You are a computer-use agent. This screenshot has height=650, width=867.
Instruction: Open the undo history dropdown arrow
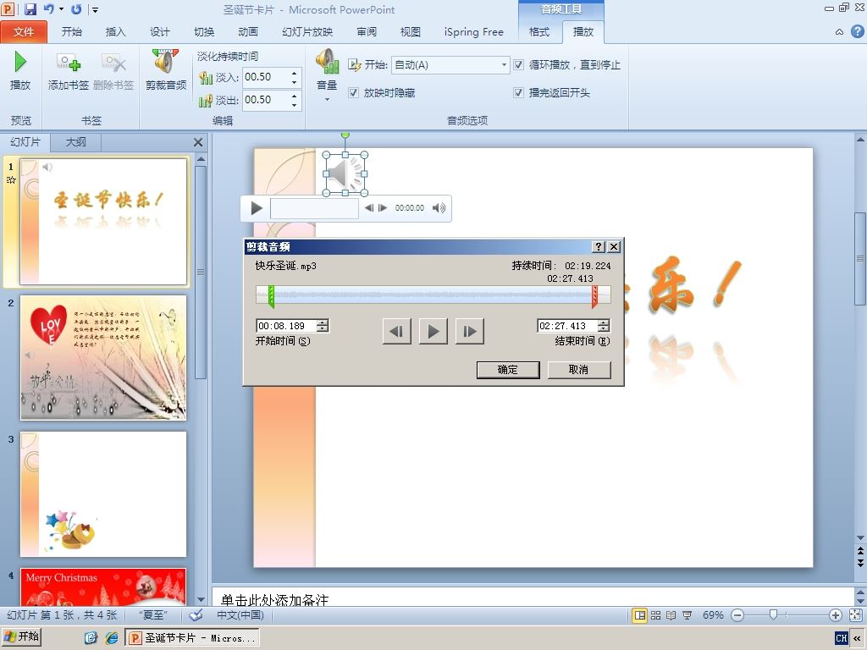61,9
